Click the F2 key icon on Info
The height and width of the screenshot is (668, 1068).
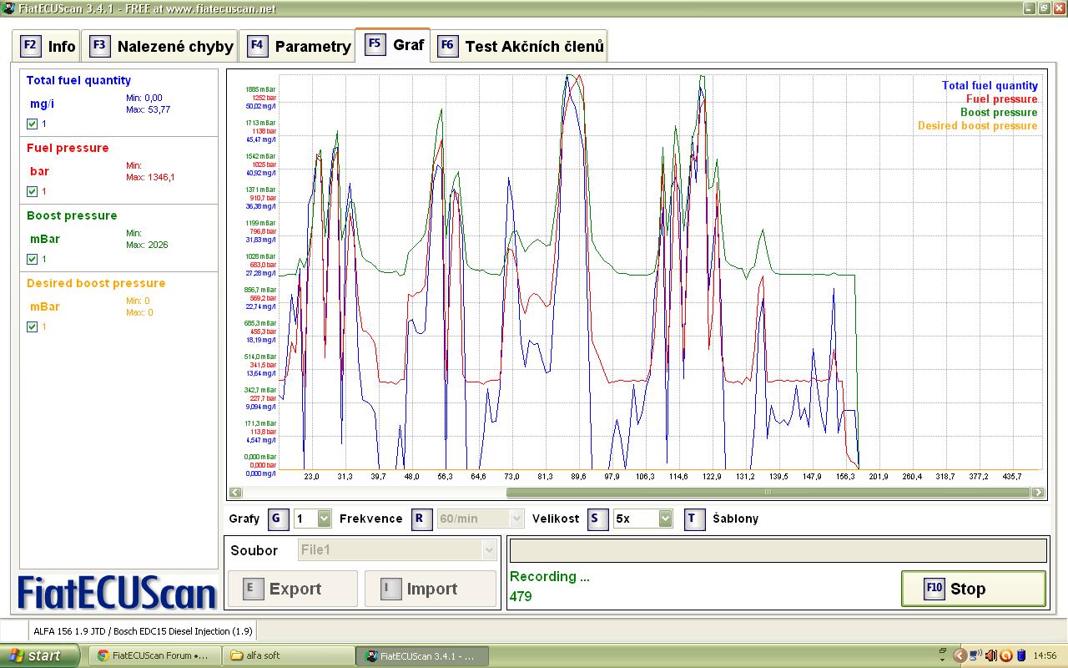[x=30, y=45]
